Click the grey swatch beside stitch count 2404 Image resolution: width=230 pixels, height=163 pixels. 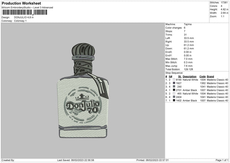pyautogui.click(x=174, y=97)
